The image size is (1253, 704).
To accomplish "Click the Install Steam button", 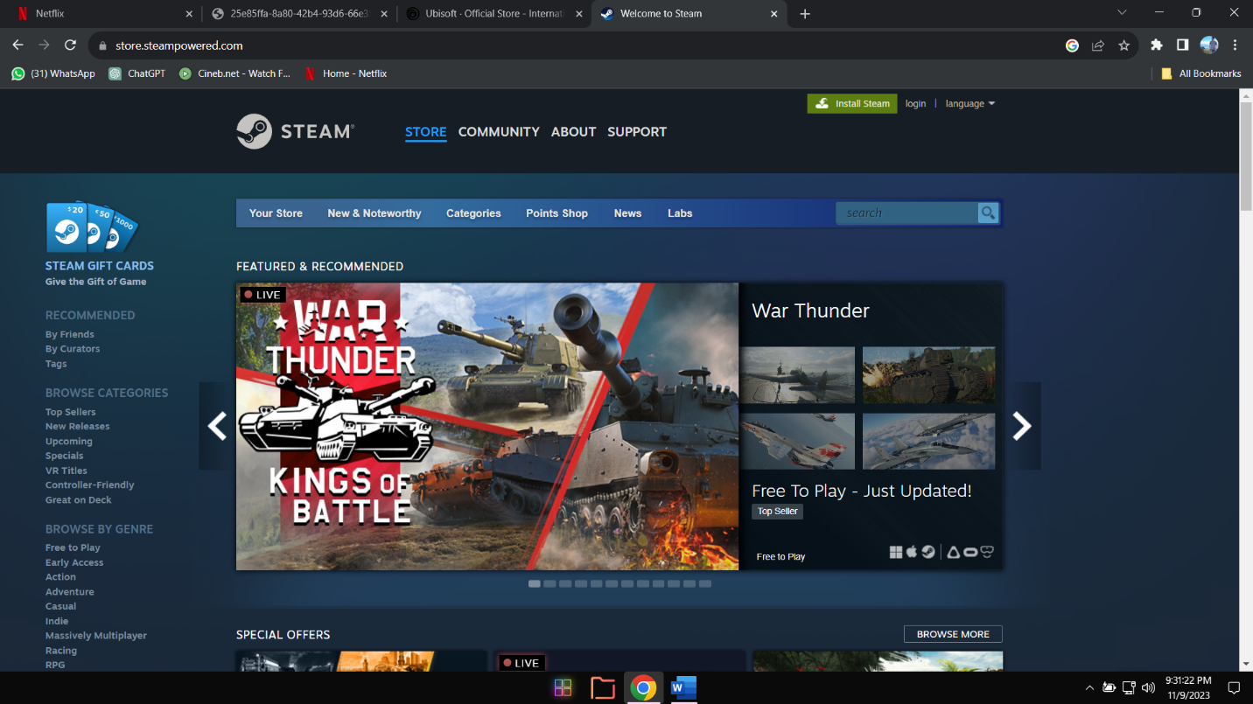I will coord(851,103).
